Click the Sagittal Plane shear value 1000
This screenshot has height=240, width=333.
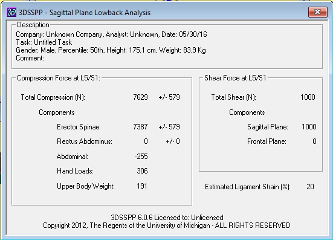(x=309, y=127)
